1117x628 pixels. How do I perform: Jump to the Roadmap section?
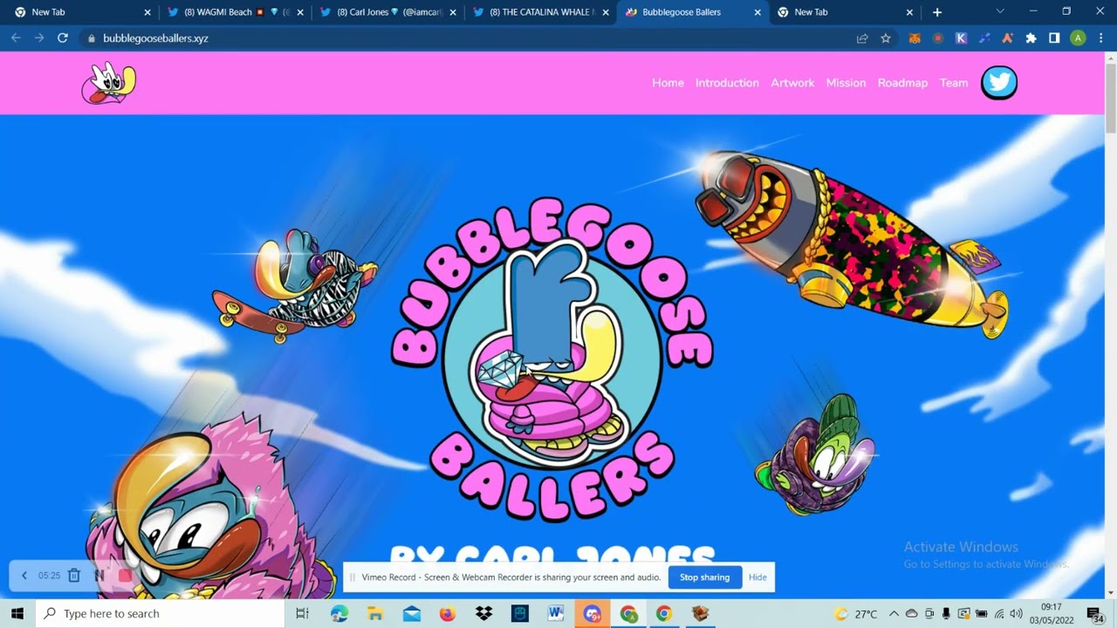coord(902,83)
